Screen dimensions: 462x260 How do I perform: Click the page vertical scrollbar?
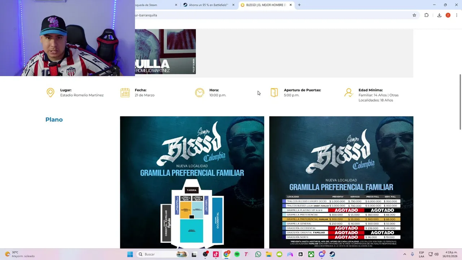tap(460, 102)
